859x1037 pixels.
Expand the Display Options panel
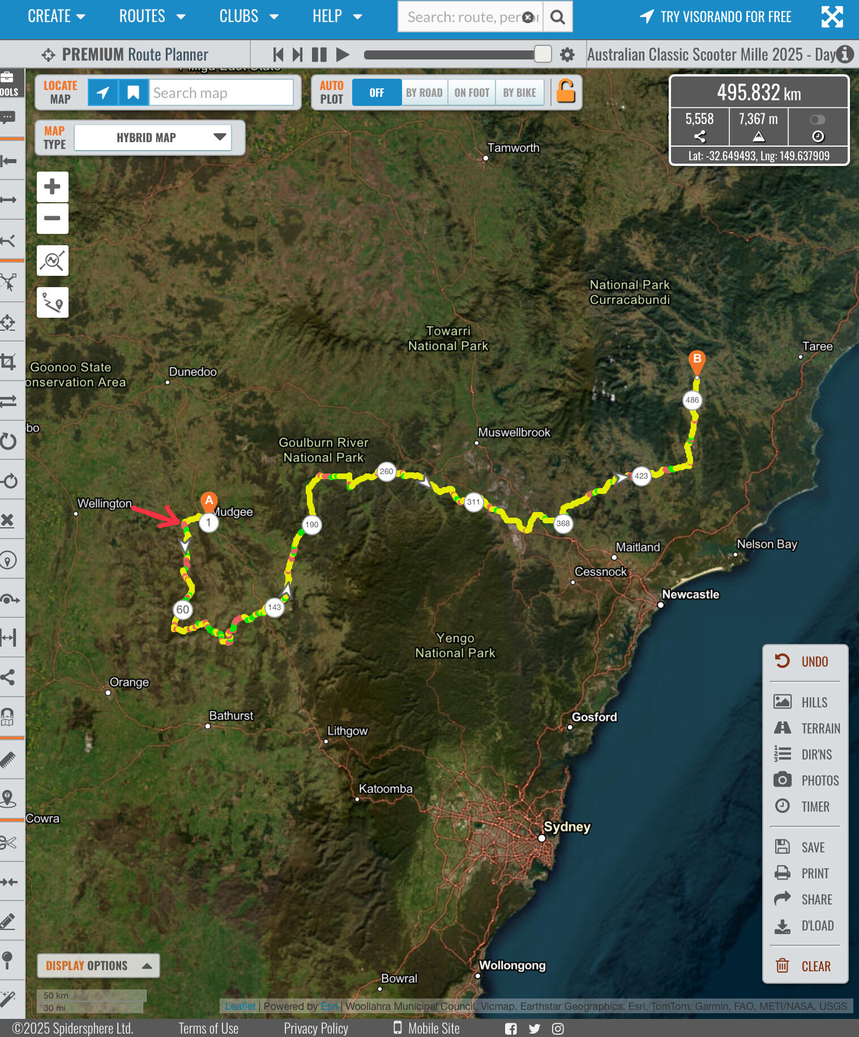pos(98,966)
